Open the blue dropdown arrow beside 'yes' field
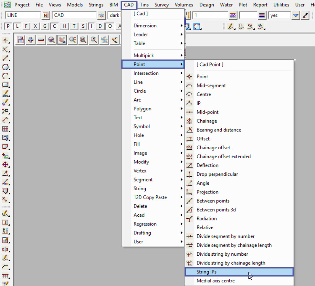Screen dimensions: 315x286 coord(296,15)
